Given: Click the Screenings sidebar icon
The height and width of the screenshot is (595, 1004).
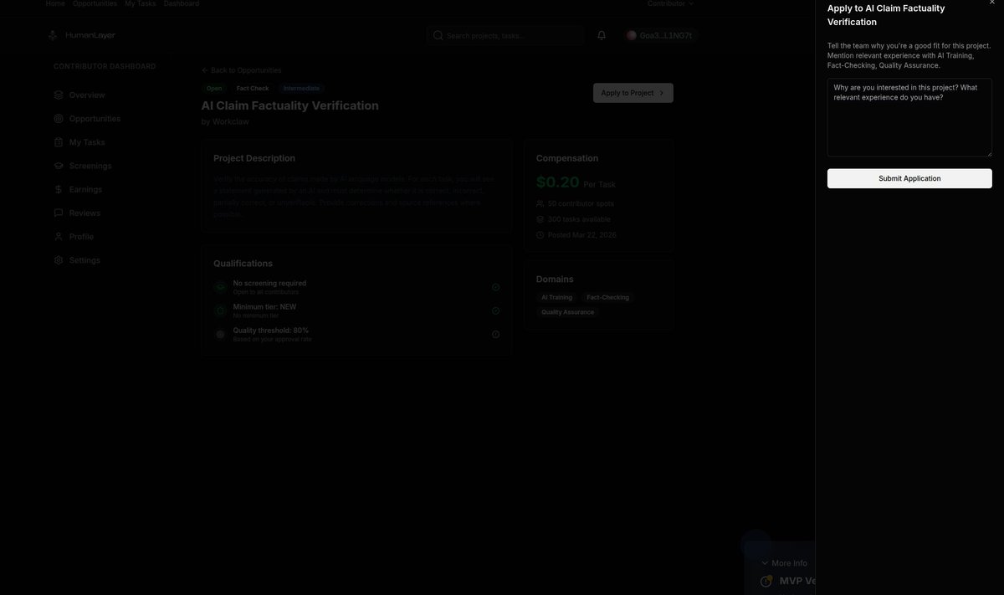Looking at the screenshot, I should click(x=59, y=166).
